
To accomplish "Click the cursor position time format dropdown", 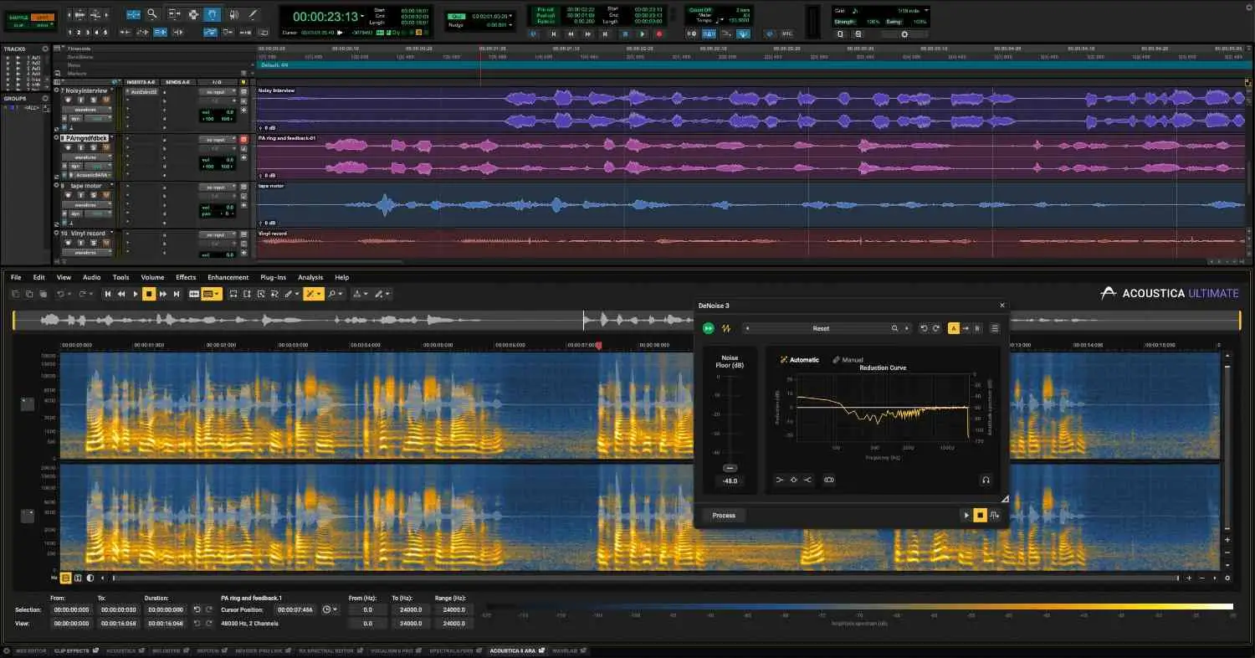I will (330, 609).
